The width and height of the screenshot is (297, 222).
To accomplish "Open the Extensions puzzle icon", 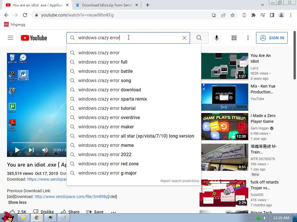I will click(253, 15).
